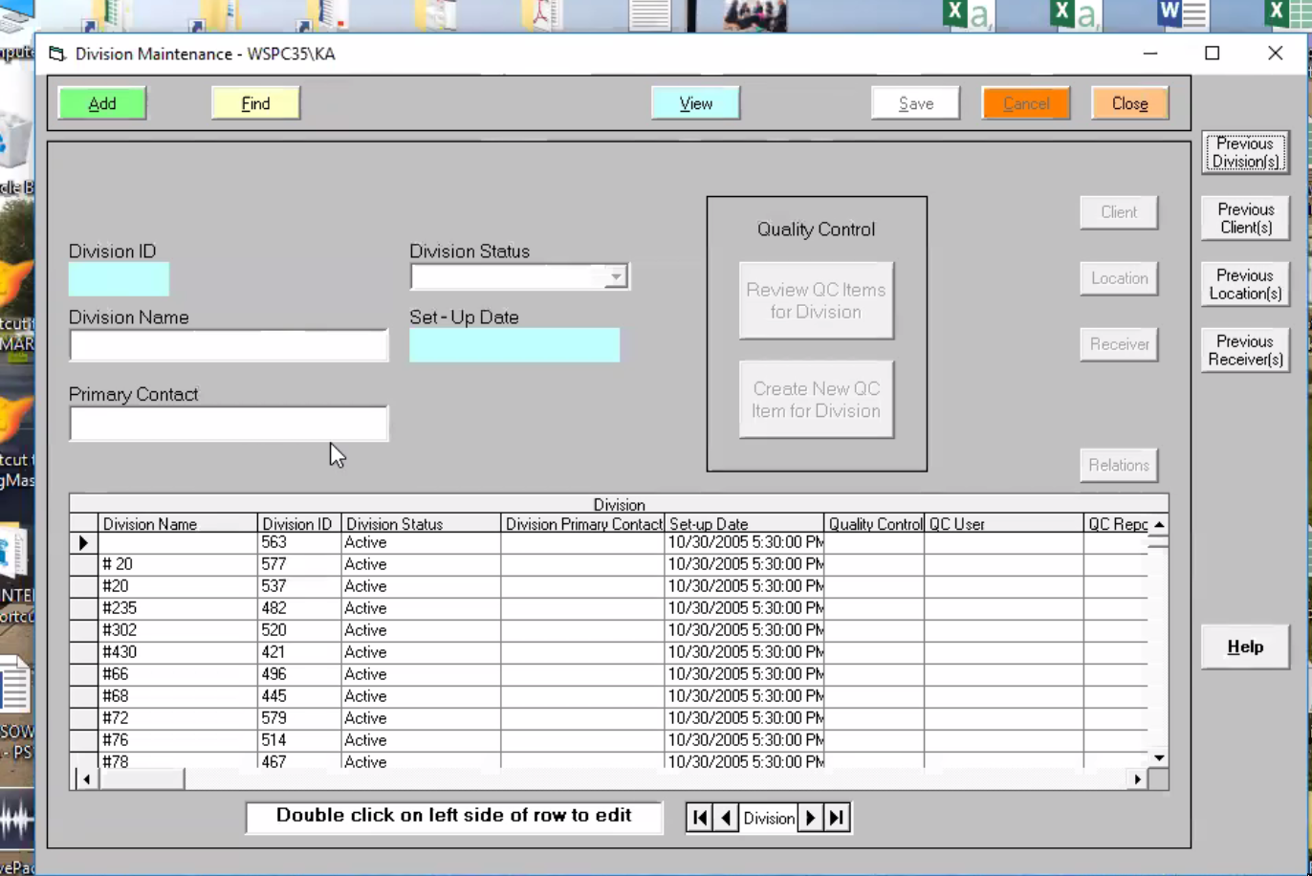
Task: Click the QC User column header
Action: coord(1004,524)
